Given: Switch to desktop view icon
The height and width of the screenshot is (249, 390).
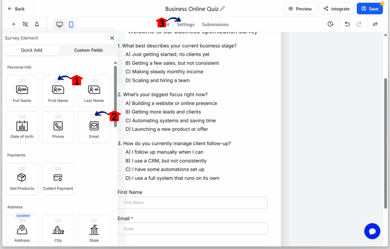Looking at the screenshot, I should point(60,24).
